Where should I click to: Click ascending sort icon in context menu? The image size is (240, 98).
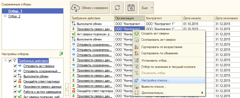[x=136, y=47]
